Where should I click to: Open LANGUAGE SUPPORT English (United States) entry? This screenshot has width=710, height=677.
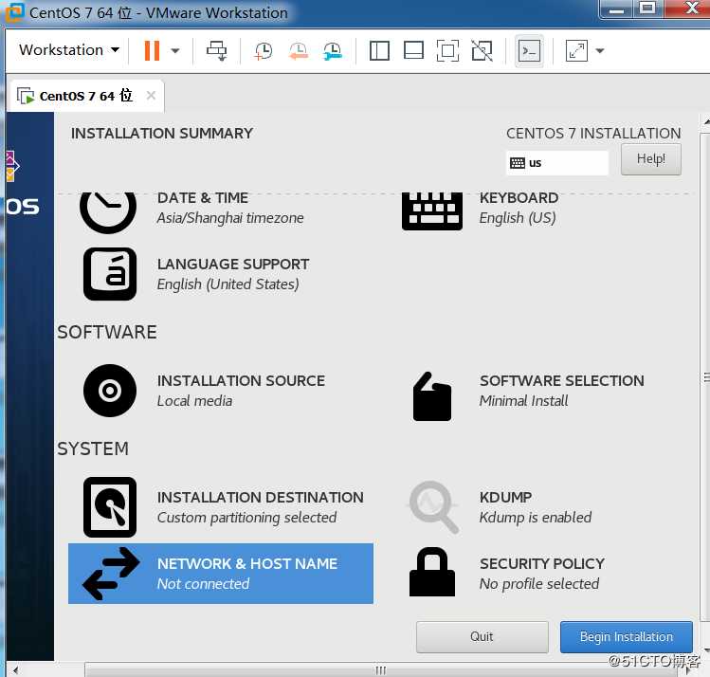point(233,274)
